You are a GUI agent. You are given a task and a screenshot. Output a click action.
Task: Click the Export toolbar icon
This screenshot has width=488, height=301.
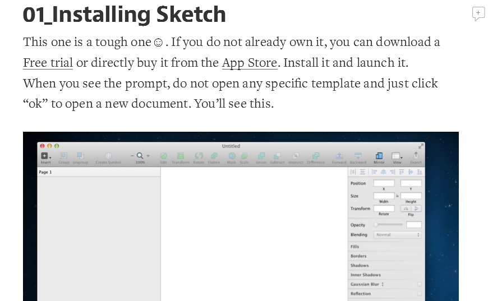[x=416, y=155]
